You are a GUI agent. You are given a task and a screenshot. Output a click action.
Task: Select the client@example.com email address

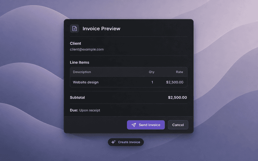tap(87, 50)
